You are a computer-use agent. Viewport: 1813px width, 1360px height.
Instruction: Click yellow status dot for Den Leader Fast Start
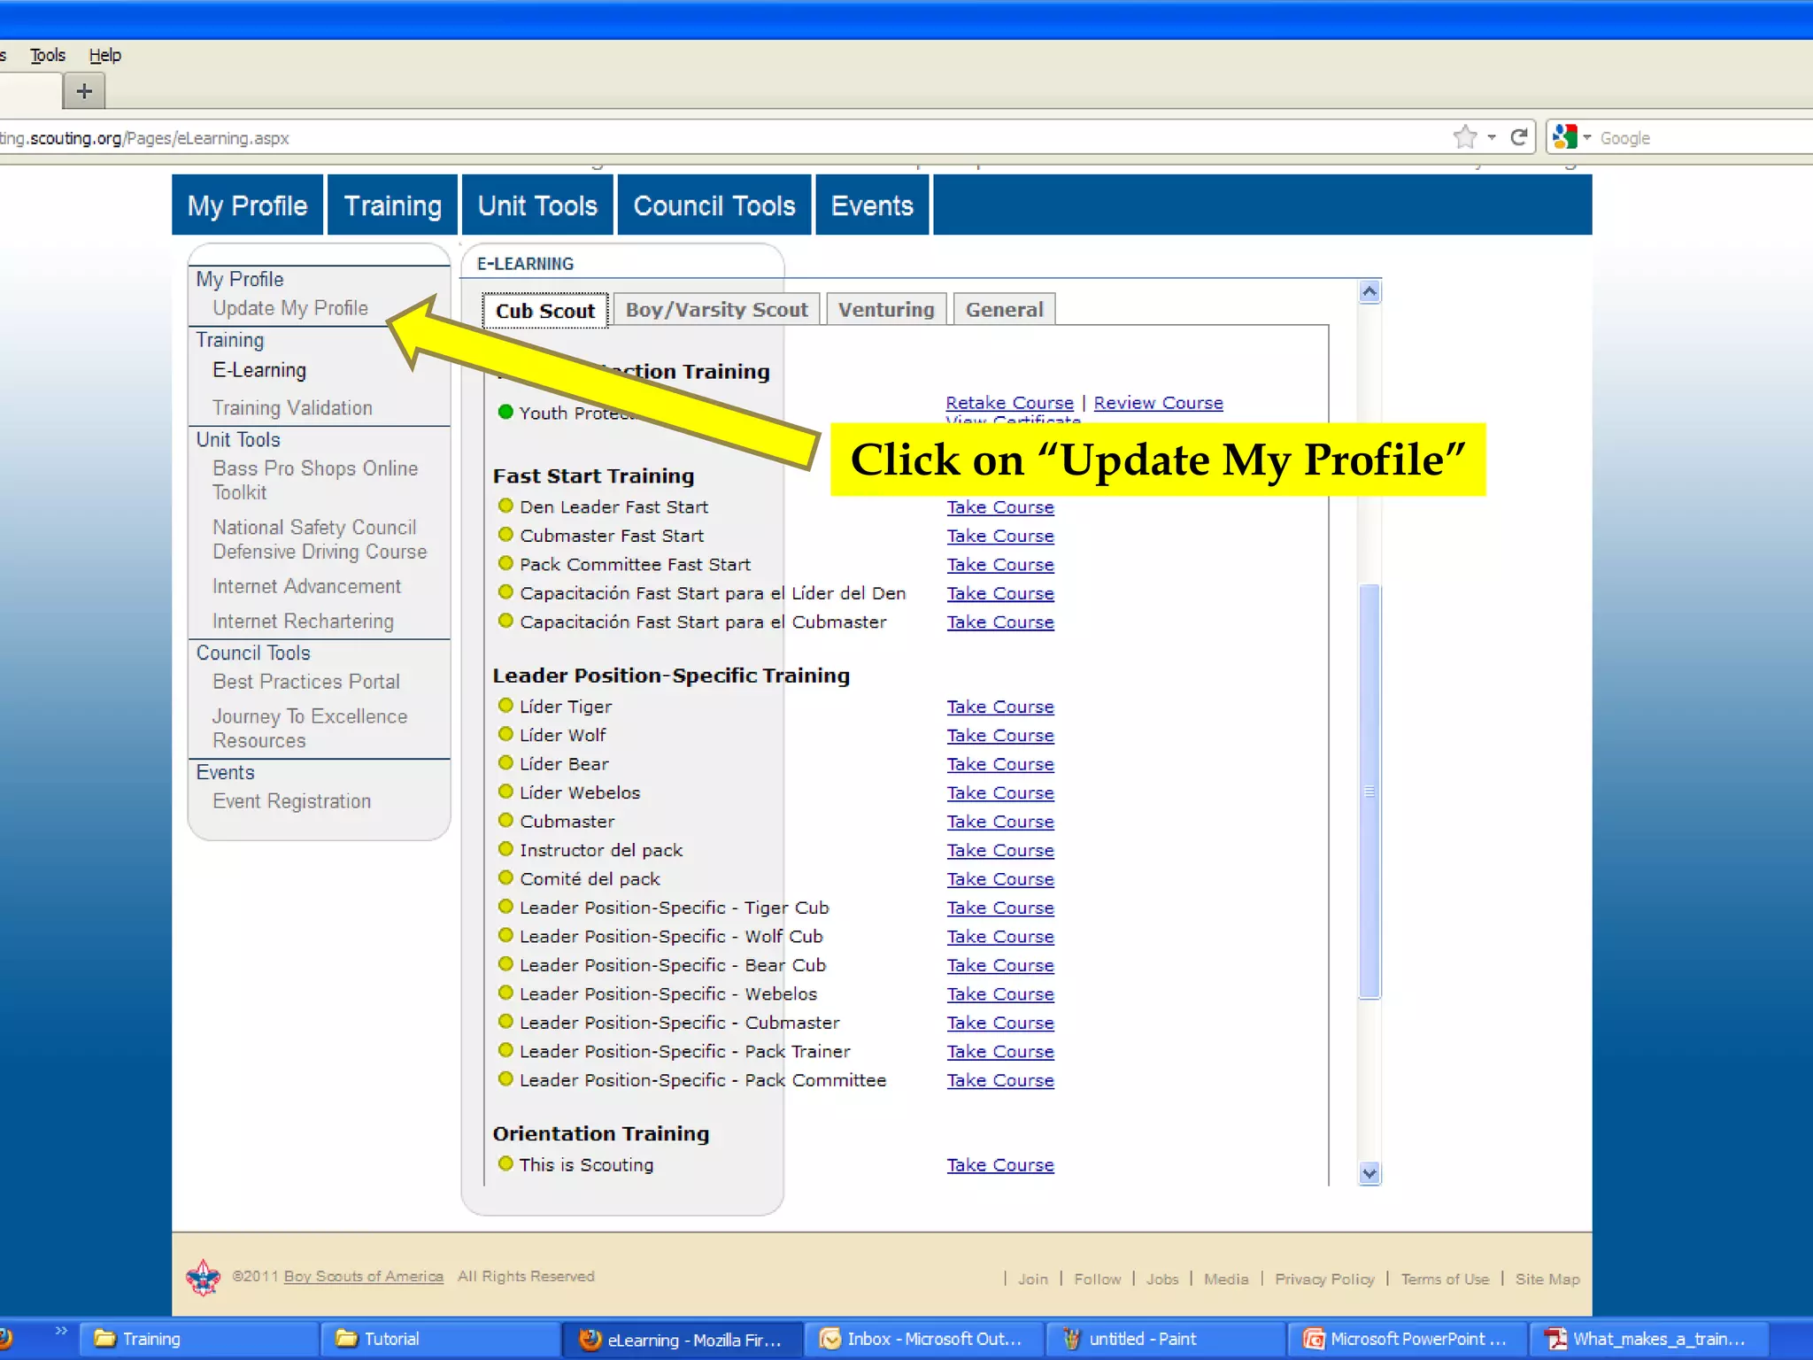[x=505, y=506]
